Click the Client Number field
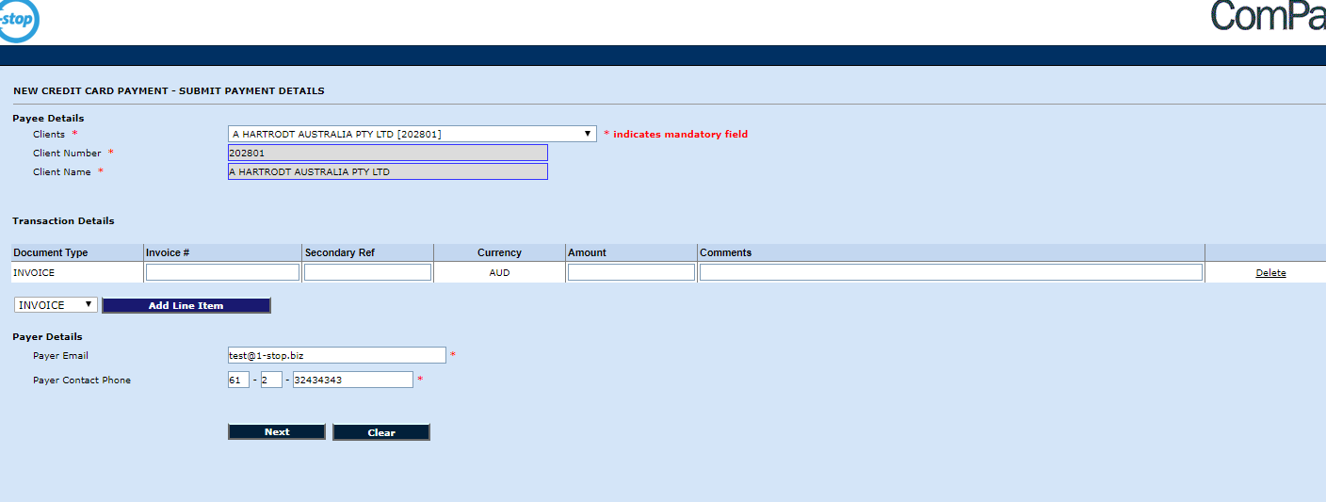This screenshot has width=1326, height=502. coord(387,153)
